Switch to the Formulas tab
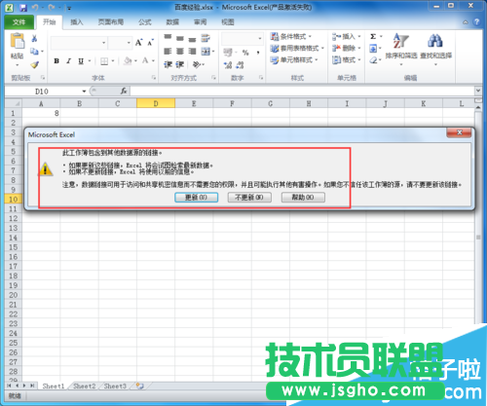 145,22
